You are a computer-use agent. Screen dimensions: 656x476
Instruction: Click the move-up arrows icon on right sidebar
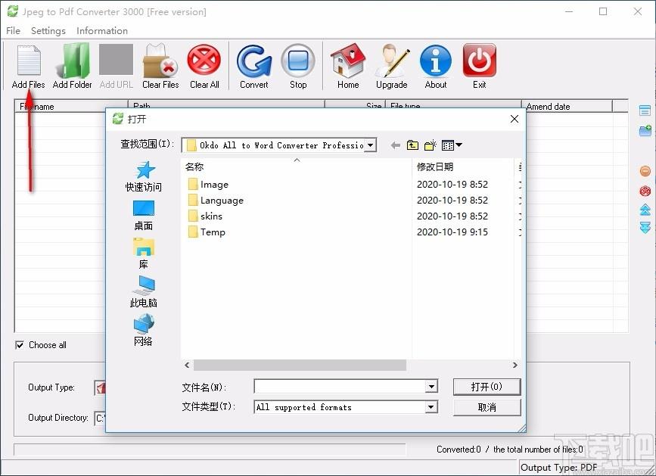click(x=645, y=210)
